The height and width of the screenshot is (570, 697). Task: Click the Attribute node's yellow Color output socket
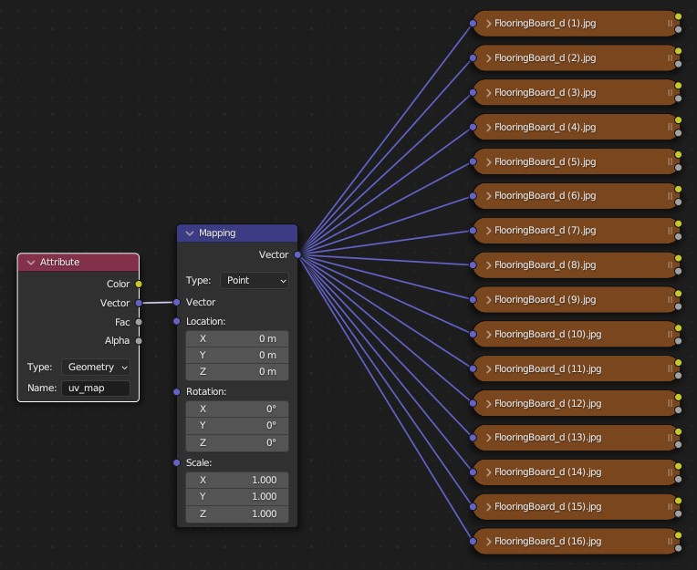coord(139,285)
